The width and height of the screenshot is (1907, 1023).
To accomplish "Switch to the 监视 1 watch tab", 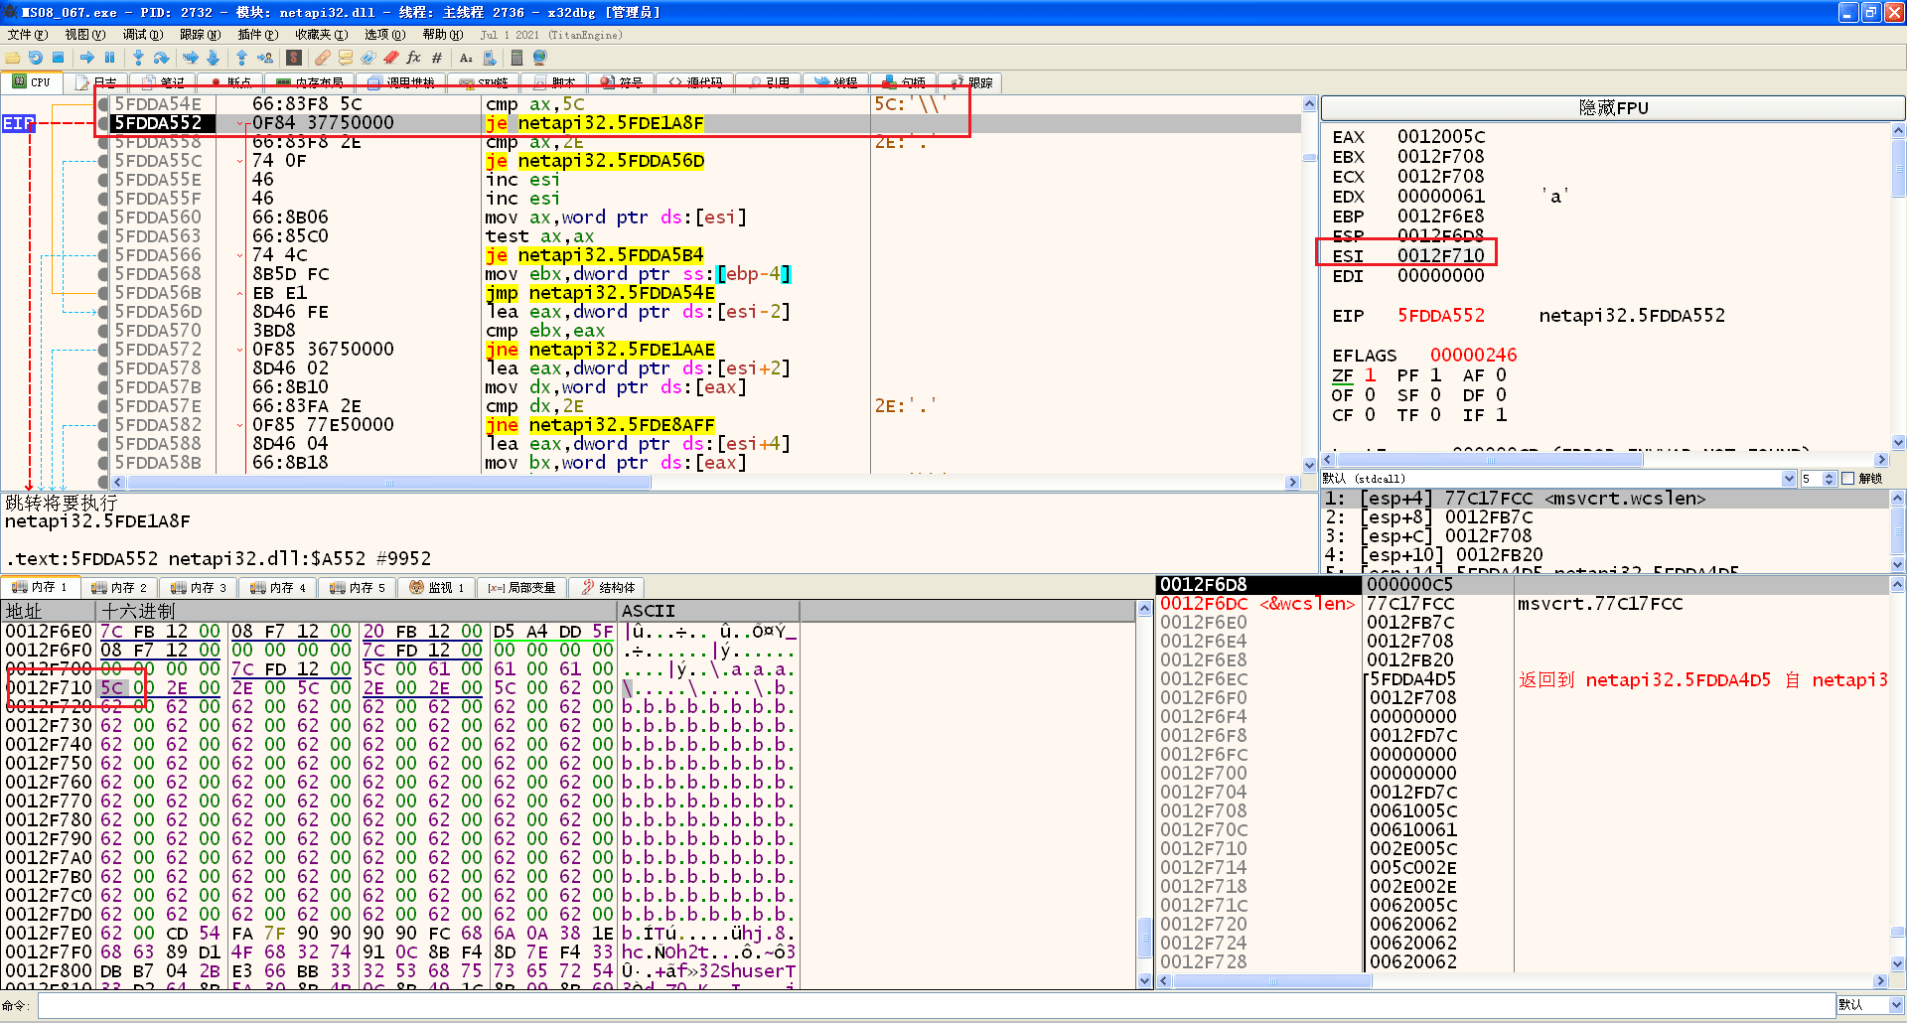I will [x=437, y=588].
